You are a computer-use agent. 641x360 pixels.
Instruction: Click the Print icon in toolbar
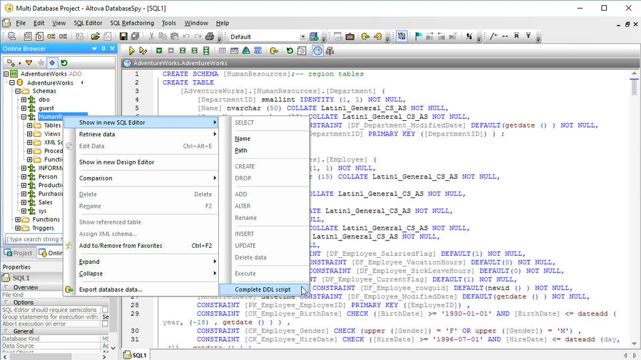tap(210, 36)
